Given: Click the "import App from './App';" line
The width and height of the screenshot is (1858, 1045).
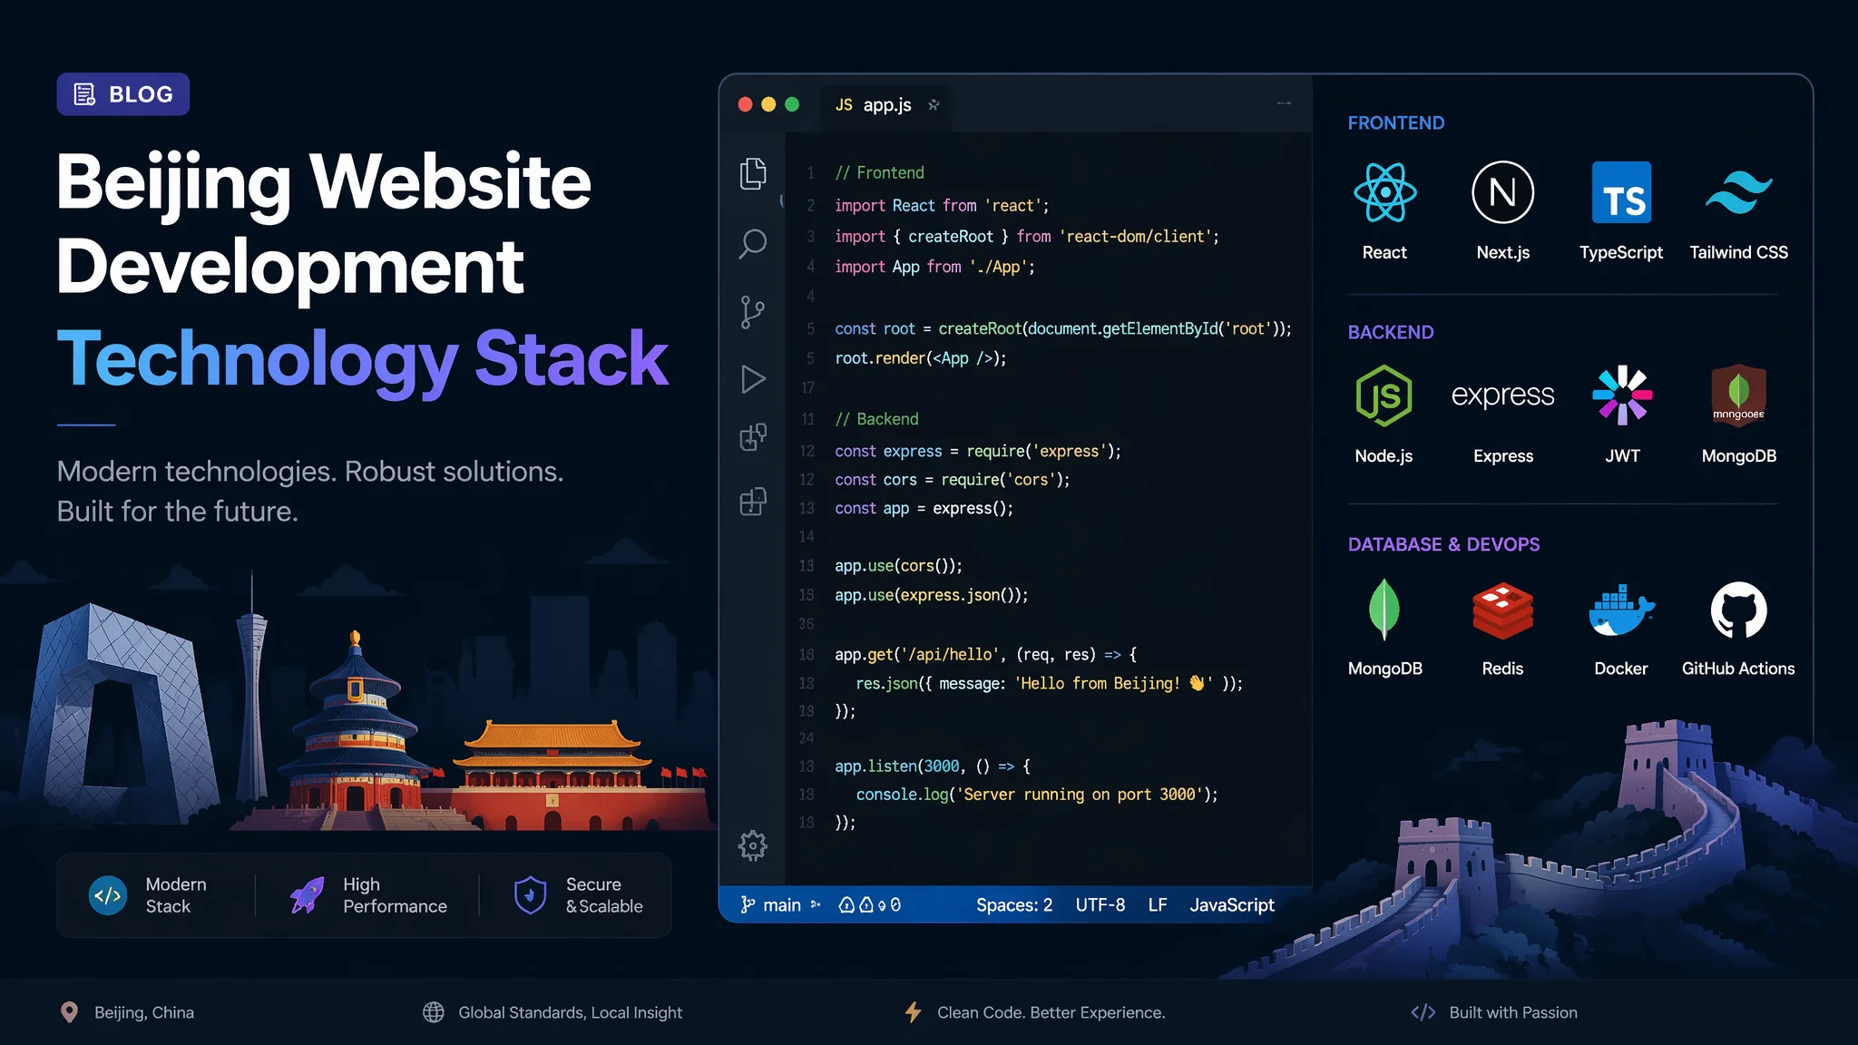Looking at the screenshot, I should [934, 267].
